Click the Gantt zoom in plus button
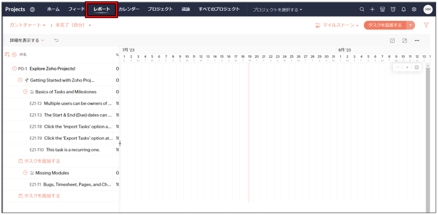Screen dimensions: 438x215 tap(407, 67)
